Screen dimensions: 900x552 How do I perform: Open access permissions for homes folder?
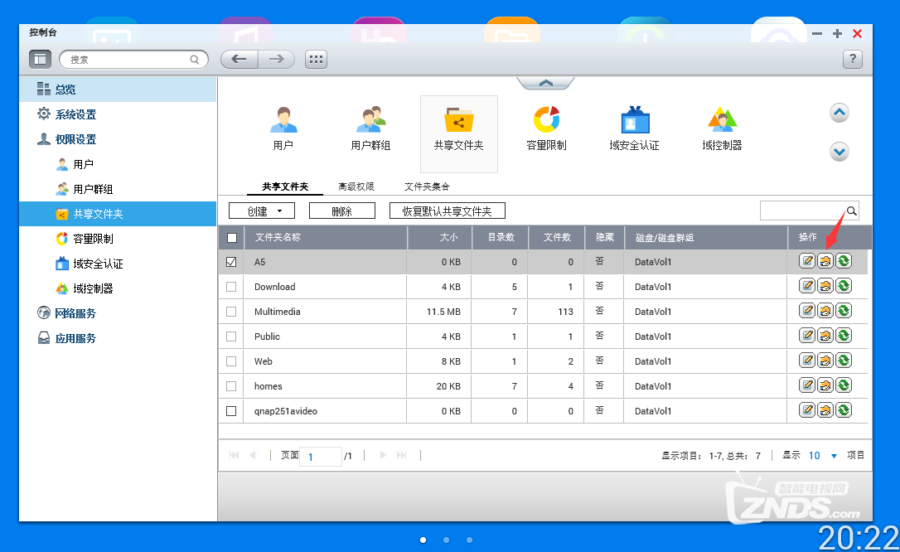pyautogui.click(x=825, y=385)
